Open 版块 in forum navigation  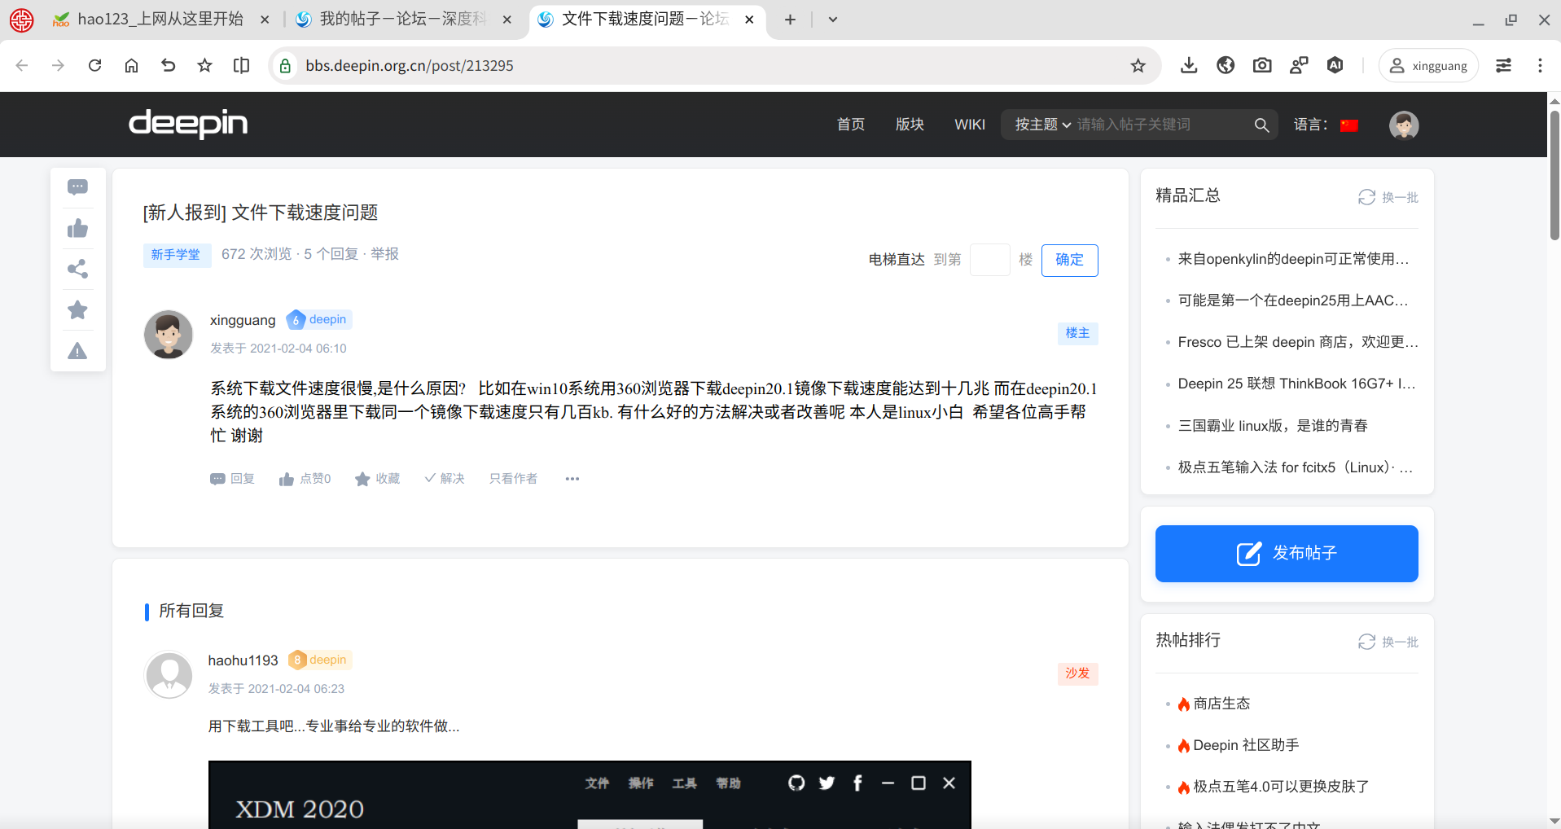910,125
